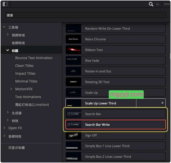
Task: Click the Search Bar Write preview thumbnail
Action: (x=73, y=125)
